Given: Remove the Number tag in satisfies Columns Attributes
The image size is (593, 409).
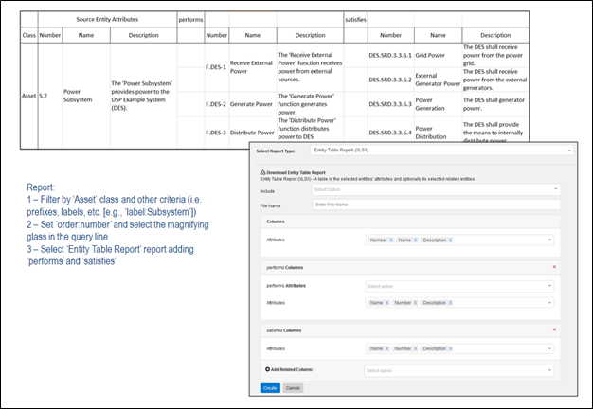Looking at the screenshot, I should 417,348.
